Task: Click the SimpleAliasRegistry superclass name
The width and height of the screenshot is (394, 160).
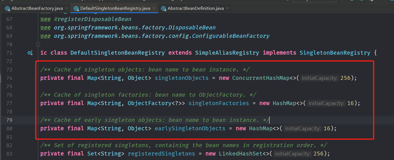Action: point(227,53)
